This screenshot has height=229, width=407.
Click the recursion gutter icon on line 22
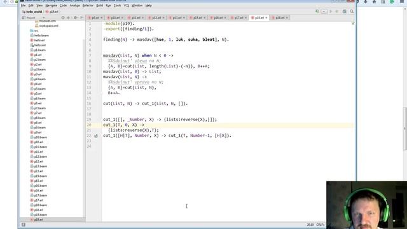96,135
